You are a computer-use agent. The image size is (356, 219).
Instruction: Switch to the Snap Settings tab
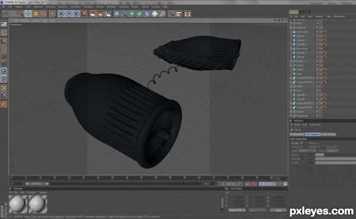point(329,134)
